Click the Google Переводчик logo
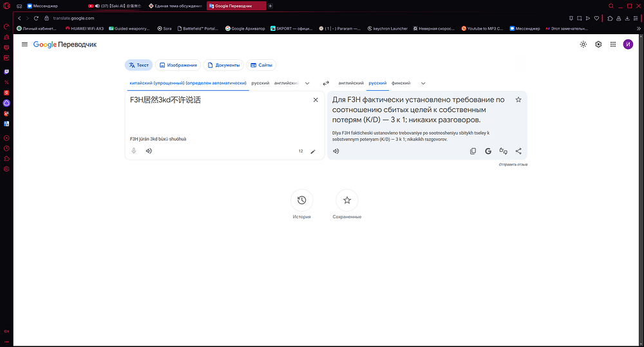Viewport: 644px width, 347px height. click(x=65, y=44)
